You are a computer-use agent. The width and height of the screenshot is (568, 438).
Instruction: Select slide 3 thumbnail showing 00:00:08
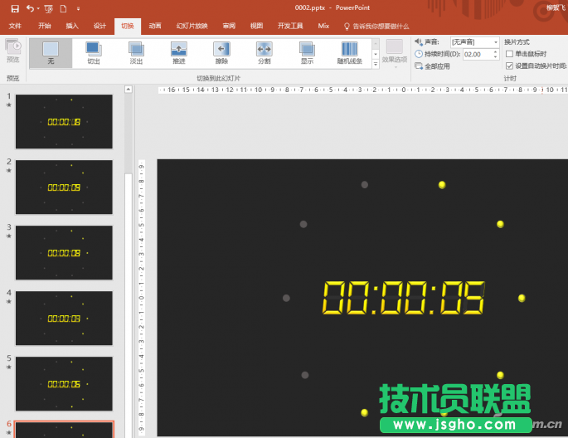[x=64, y=253]
